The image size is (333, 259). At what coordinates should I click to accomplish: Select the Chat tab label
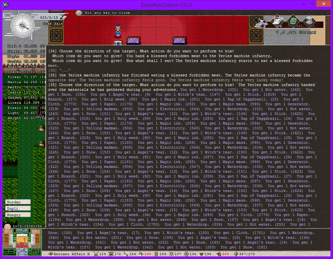310,26
